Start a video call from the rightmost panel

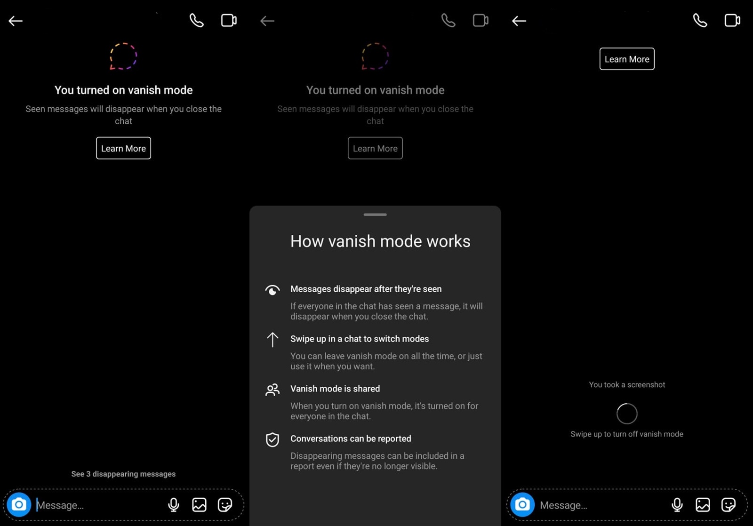(x=732, y=20)
